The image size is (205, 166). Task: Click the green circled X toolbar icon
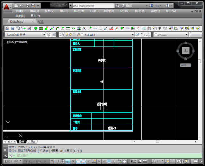click(x=36, y=28)
